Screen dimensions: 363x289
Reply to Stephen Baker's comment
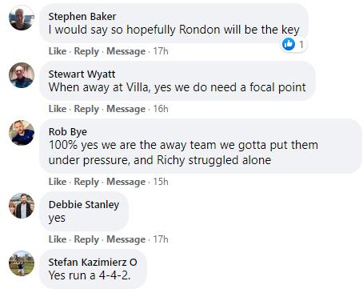86,51
